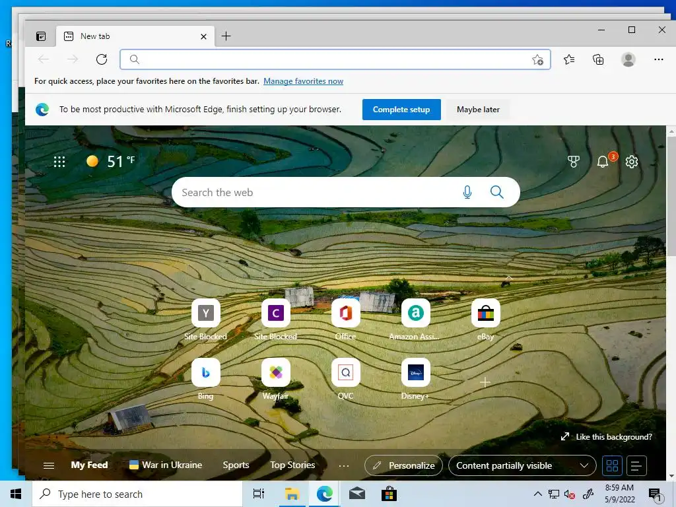Image resolution: width=676 pixels, height=507 pixels.
Task: Open the Bing quick link
Action: [206, 378]
